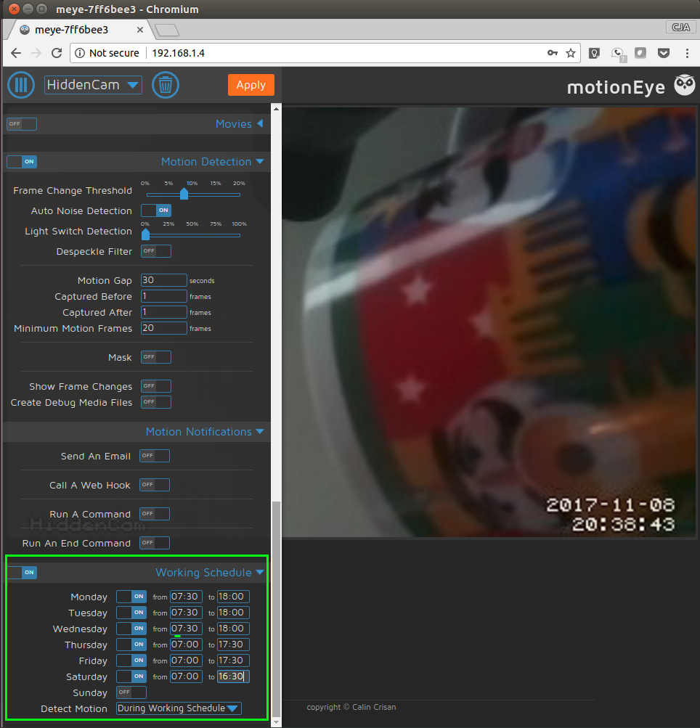Toggle Tuesday schedule off

pos(131,613)
